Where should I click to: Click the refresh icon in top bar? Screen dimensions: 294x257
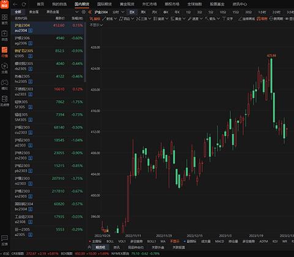[24, 4]
